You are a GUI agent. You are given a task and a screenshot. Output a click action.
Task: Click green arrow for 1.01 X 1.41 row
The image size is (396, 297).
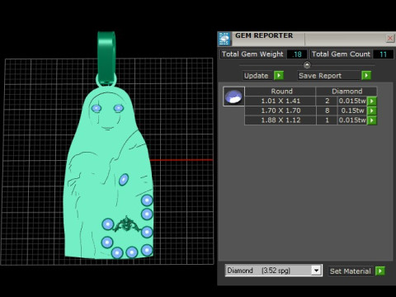tap(372, 101)
